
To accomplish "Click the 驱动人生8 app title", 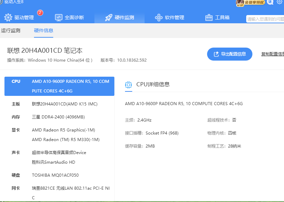I will pyautogui.click(x=14, y=2).
